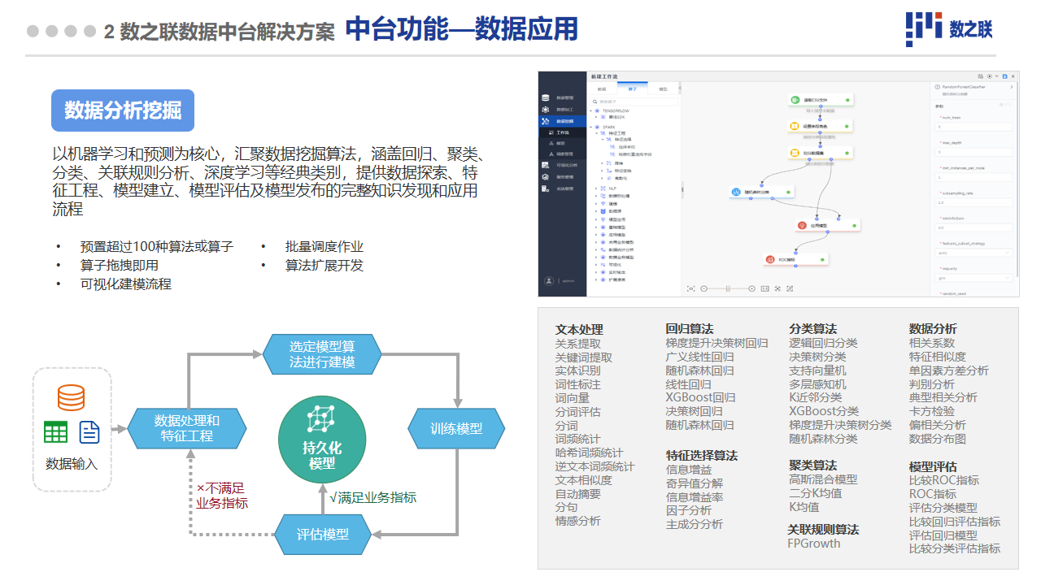Switch to the 数据 tab in operator panel
The image size is (1041, 585).
point(602,89)
